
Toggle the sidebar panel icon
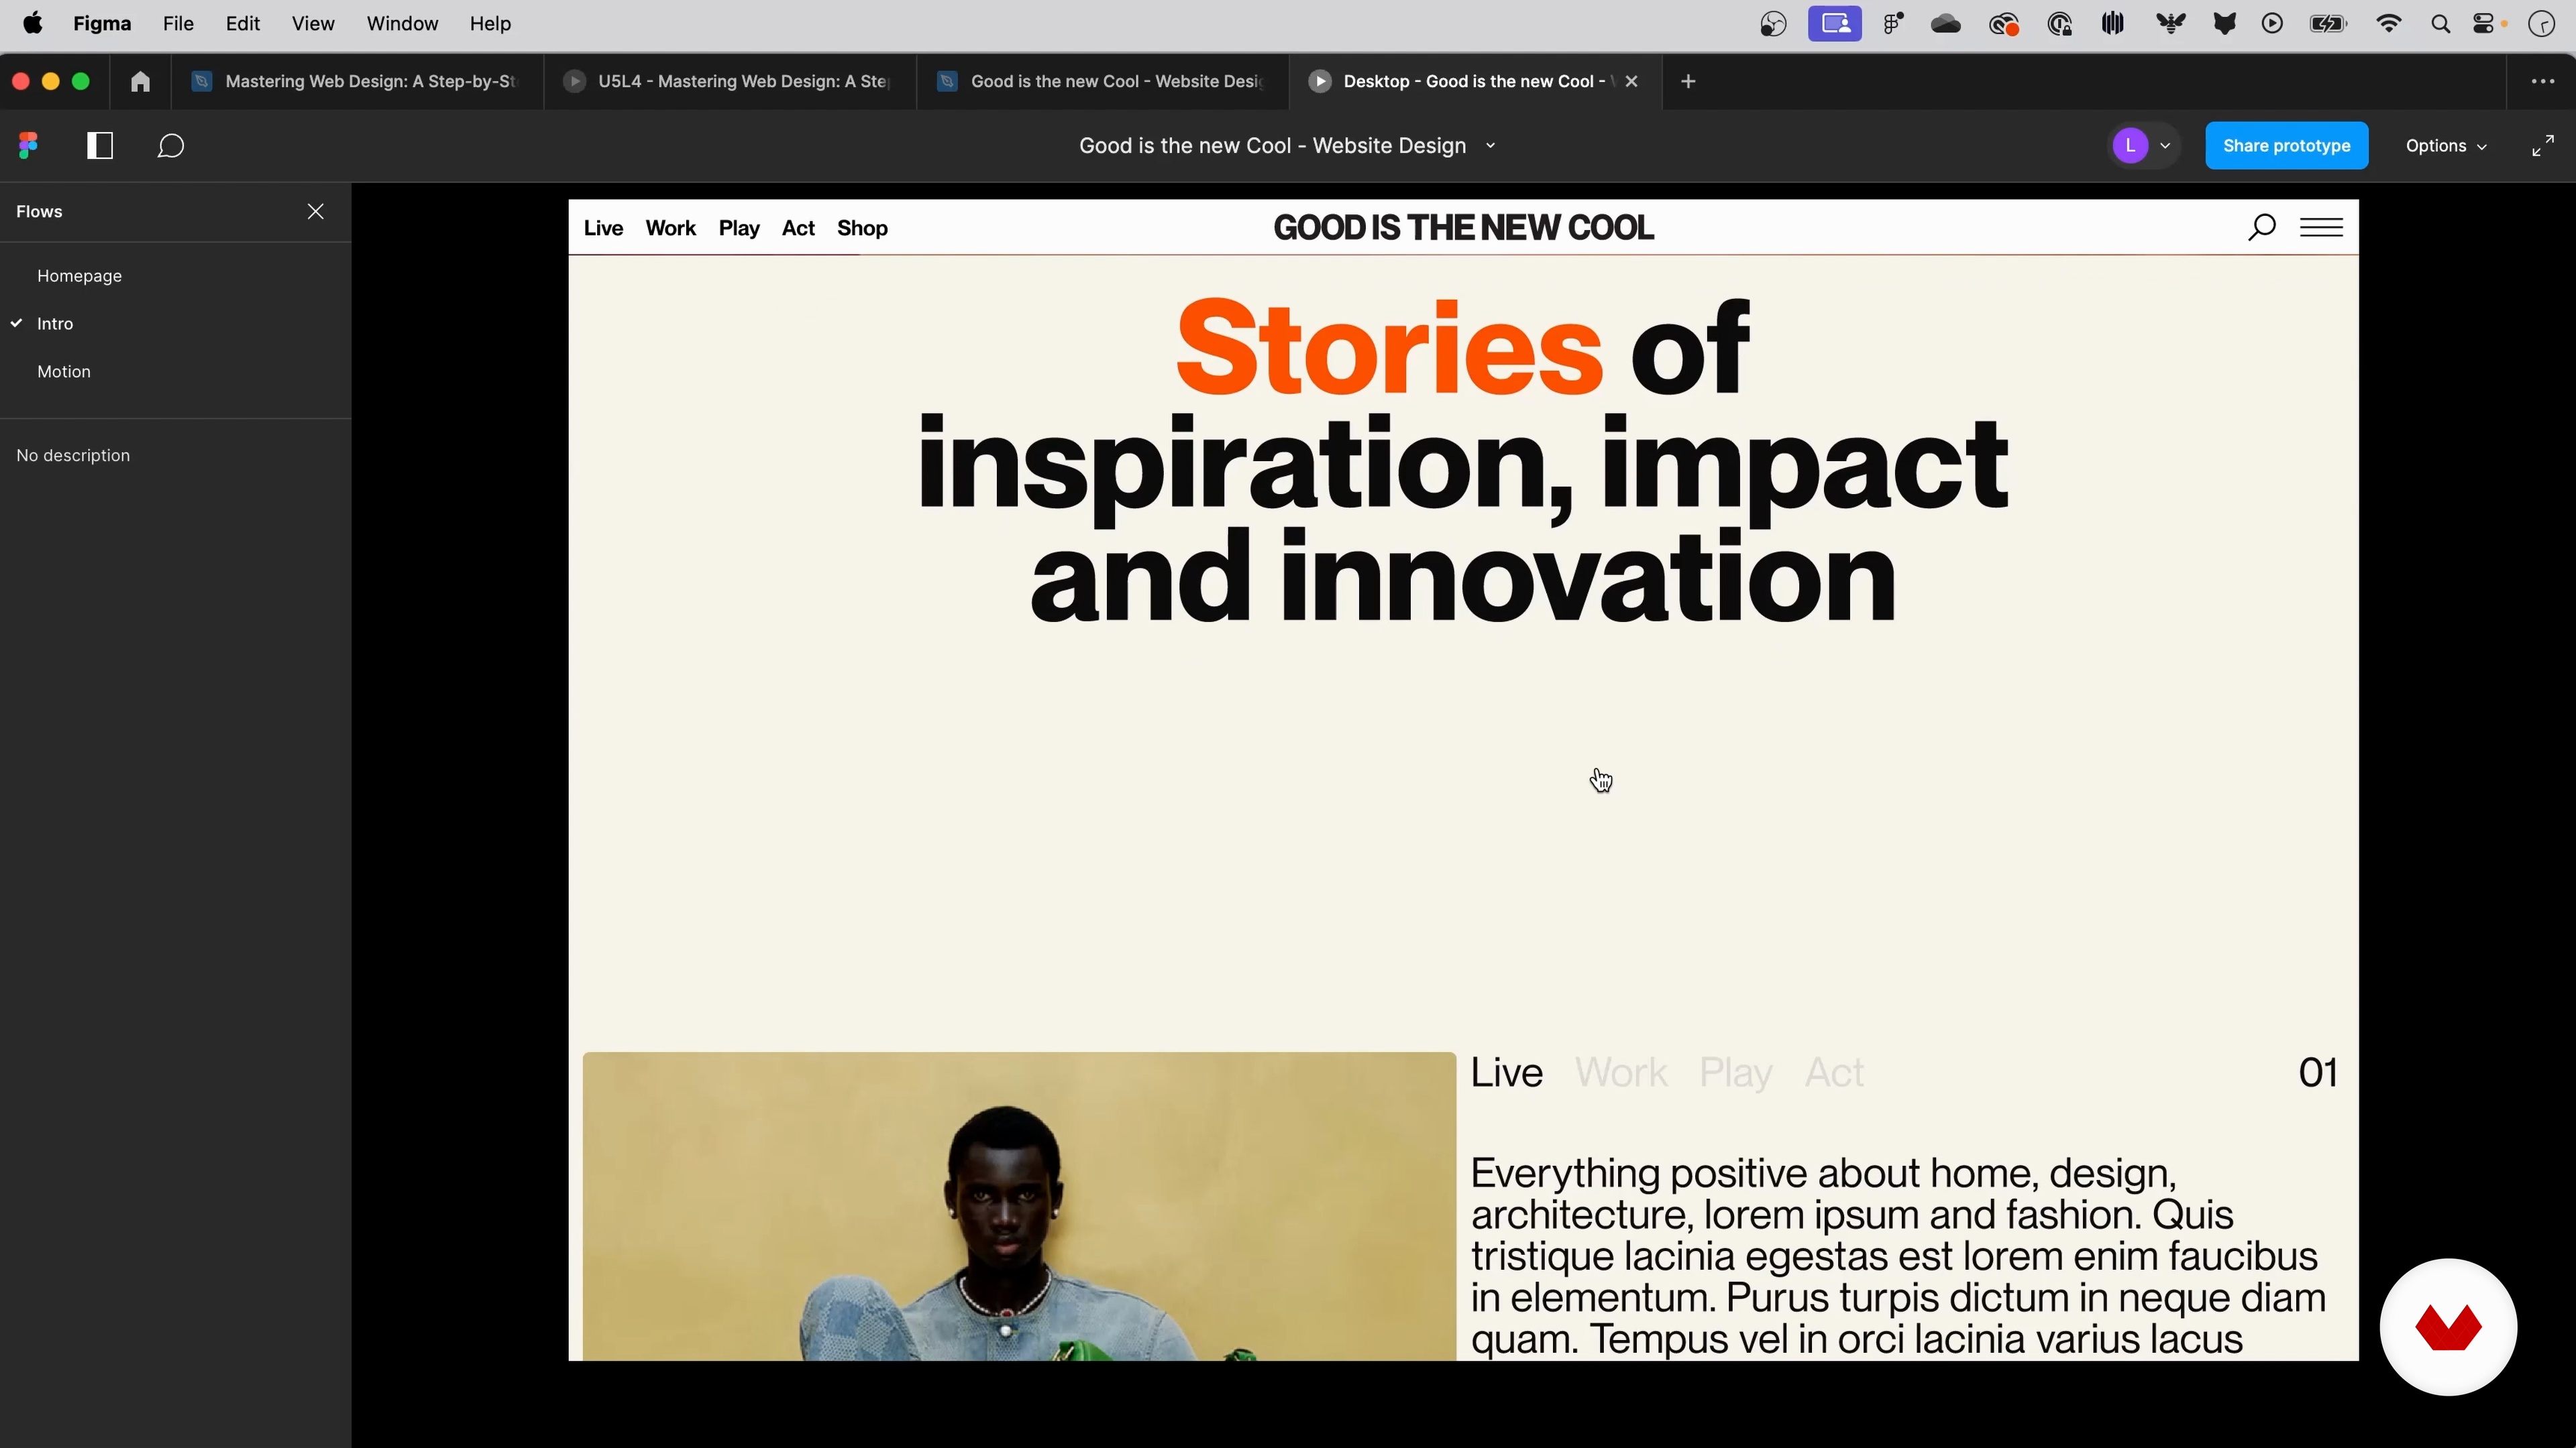(x=100, y=146)
